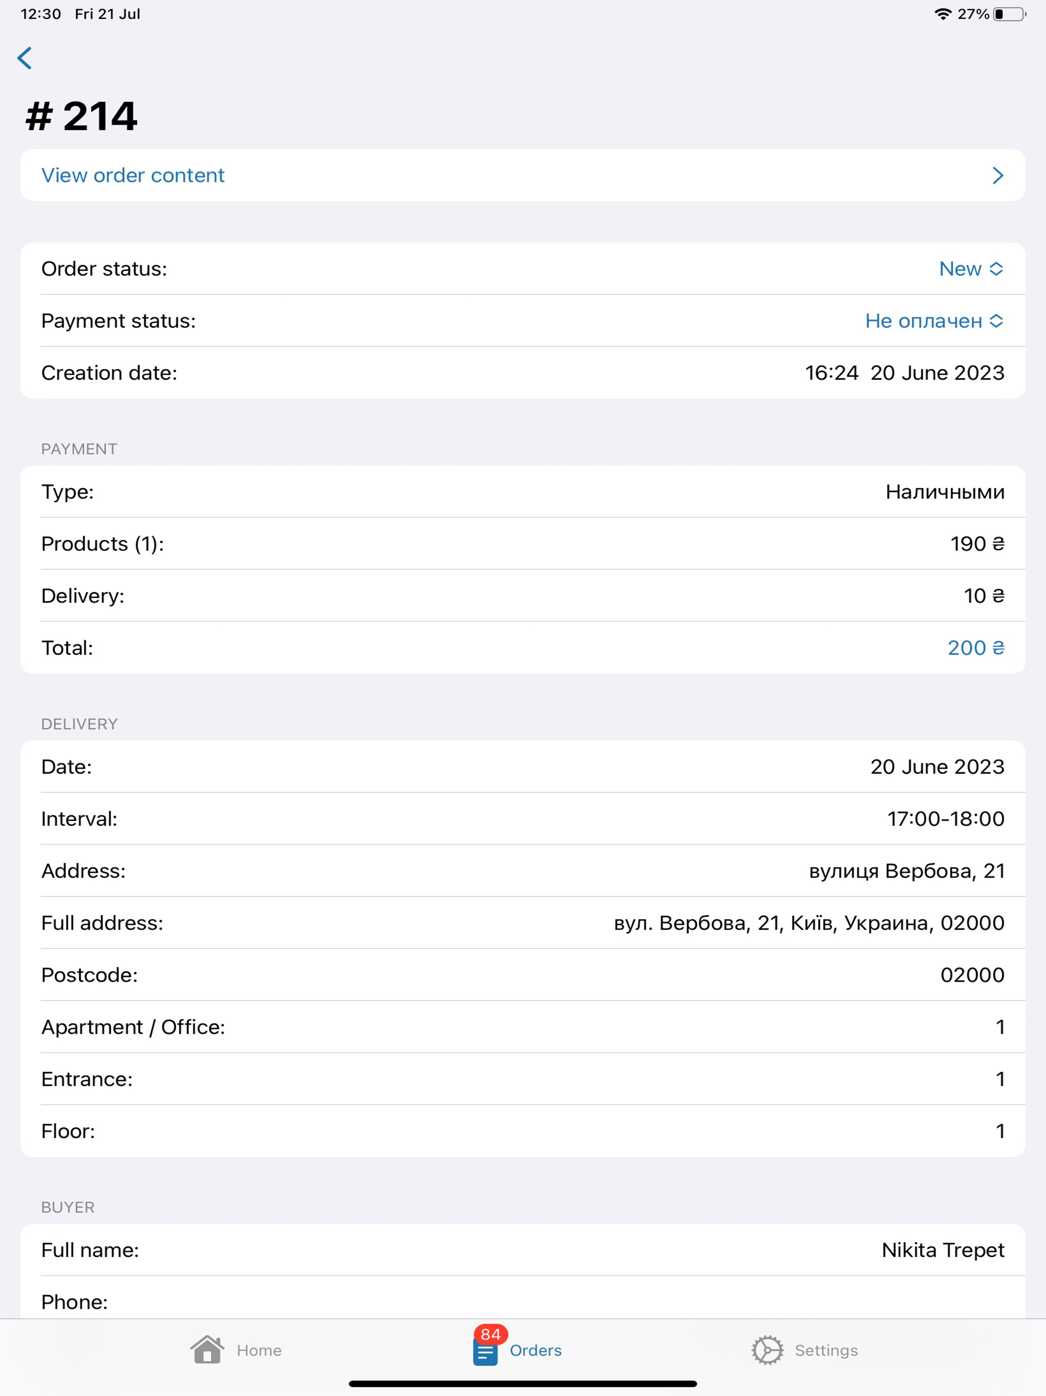Tap the Floor label

coord(68,1131)
